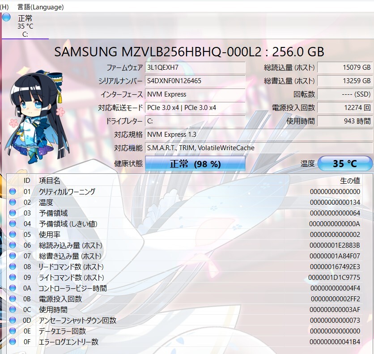Click the raw value 00000001E2883B
This screenshot has height=354, width=374.
(335, 245)
